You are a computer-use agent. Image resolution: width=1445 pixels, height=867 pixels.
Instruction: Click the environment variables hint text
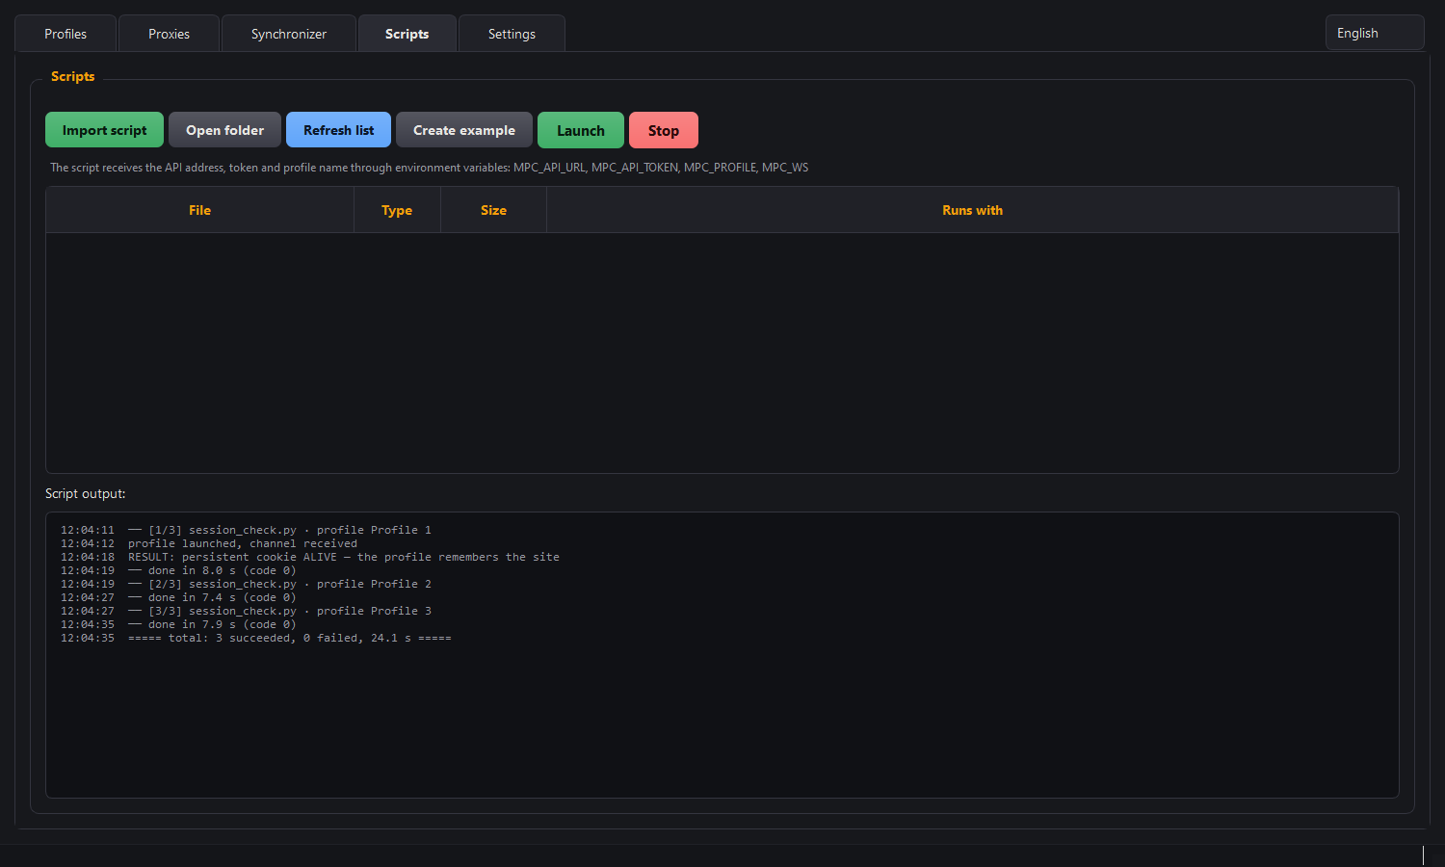[429, 168]
